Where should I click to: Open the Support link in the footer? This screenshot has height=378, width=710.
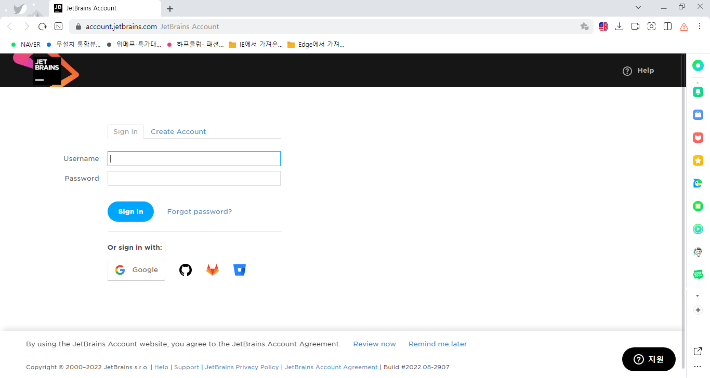(187, 367)
